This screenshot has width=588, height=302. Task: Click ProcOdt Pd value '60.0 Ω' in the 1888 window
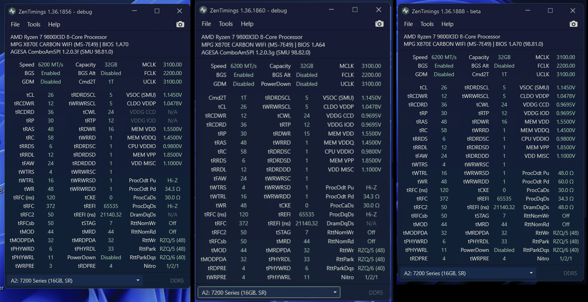pos(565,182)
